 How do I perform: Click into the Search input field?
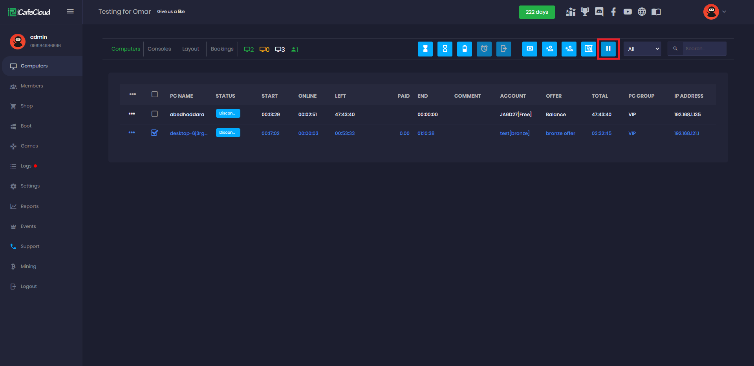pos(704,49)
